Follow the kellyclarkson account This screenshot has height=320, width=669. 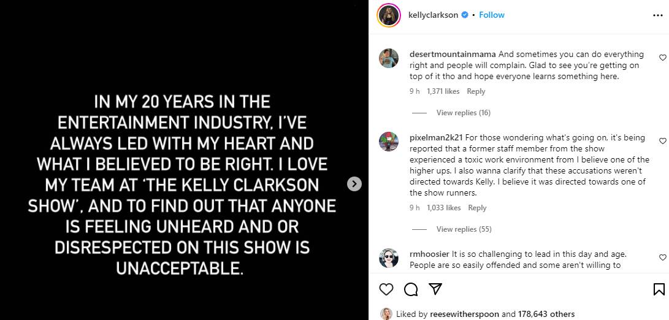click(x=491, y=15)
